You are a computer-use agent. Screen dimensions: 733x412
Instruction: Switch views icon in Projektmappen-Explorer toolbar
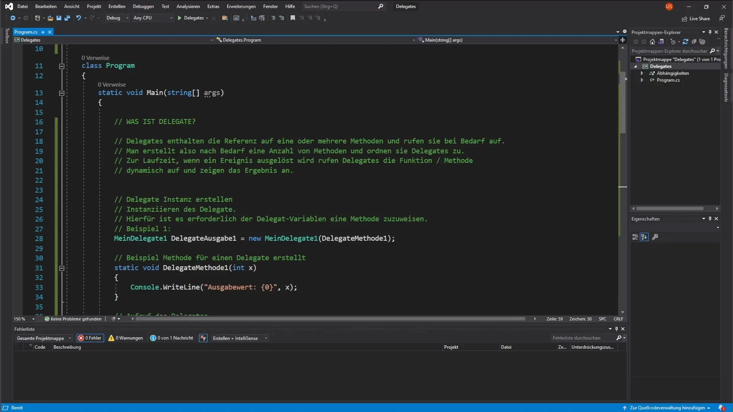[661, 42]
